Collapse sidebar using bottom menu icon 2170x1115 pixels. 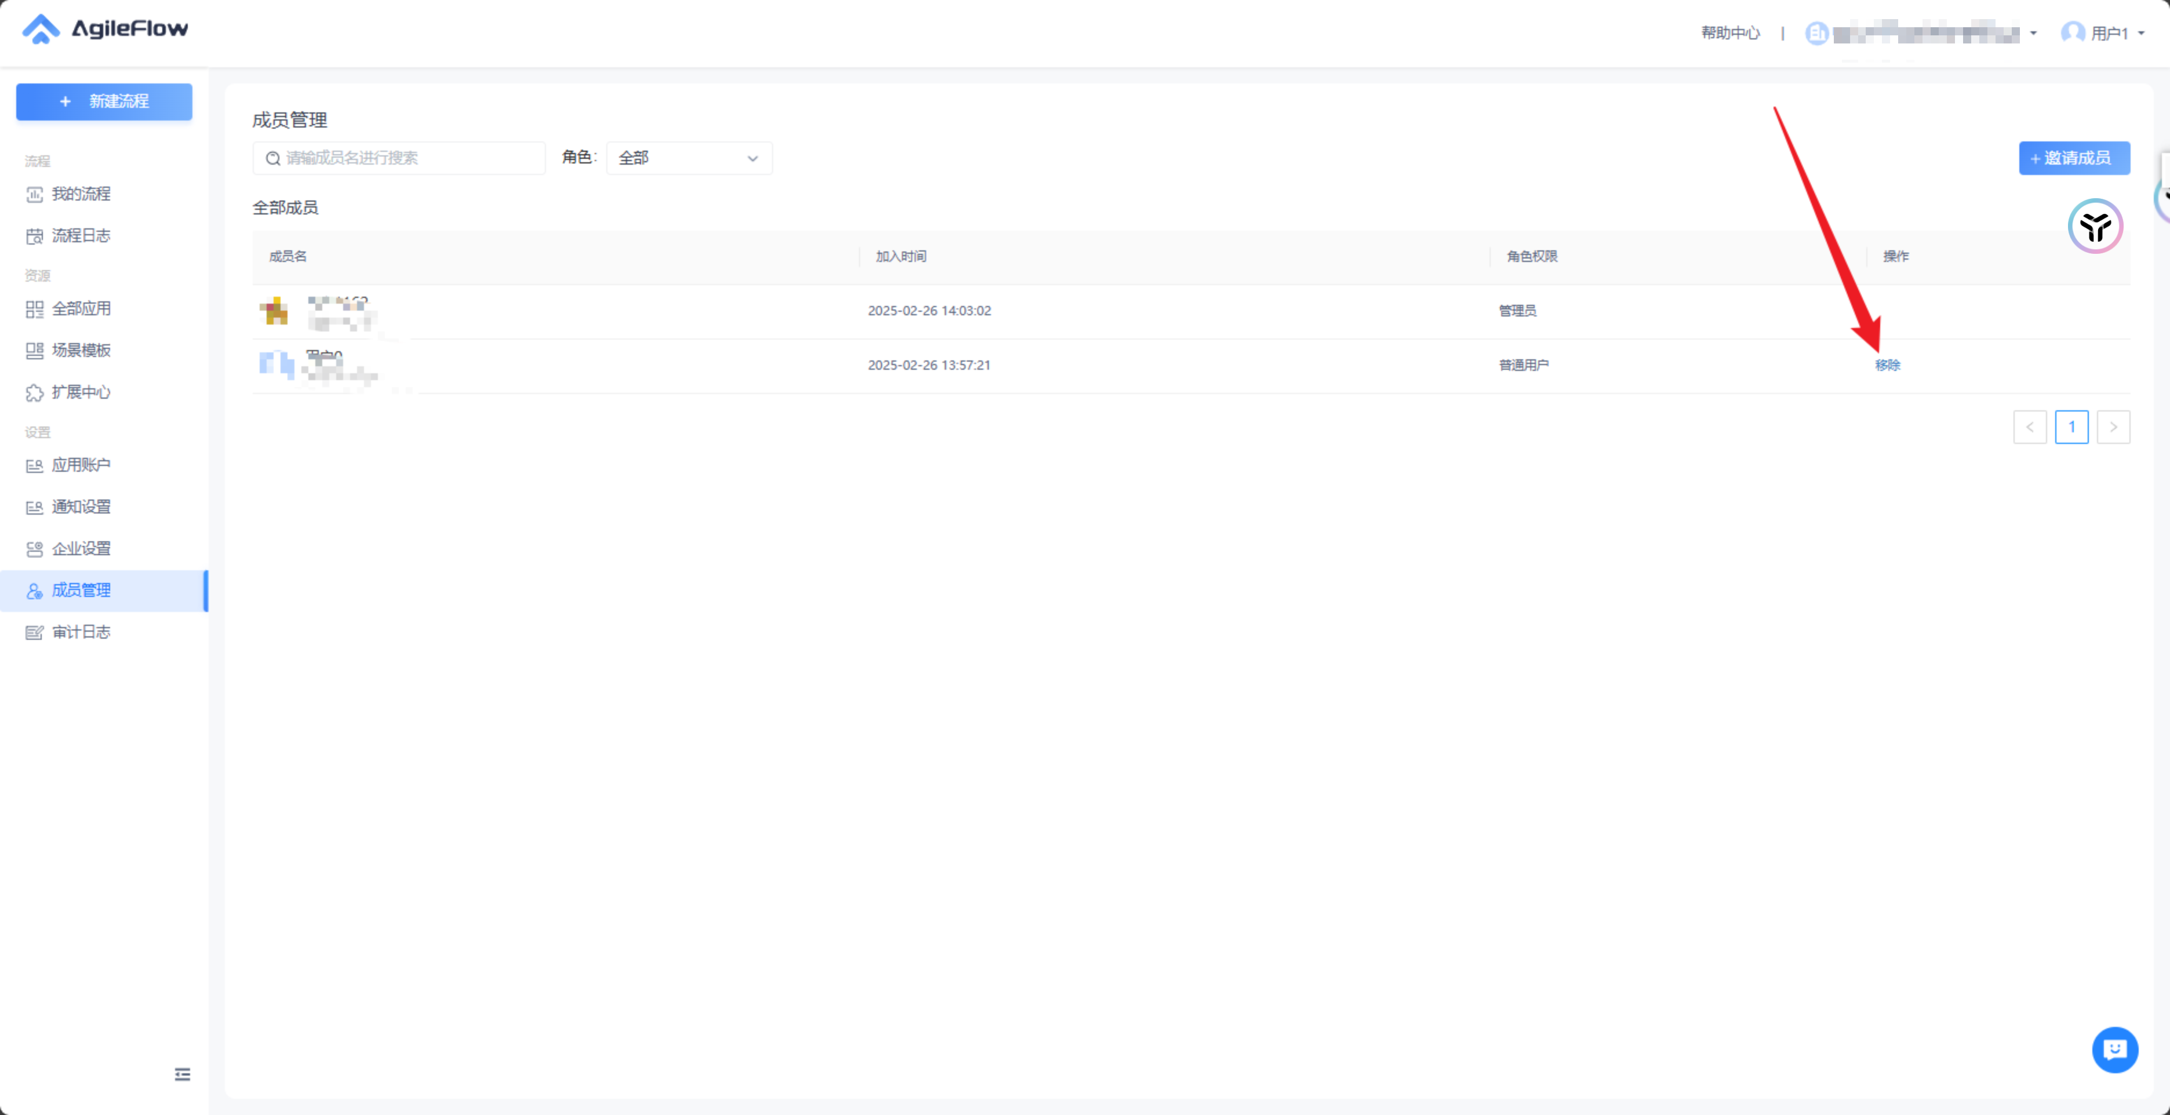(x=182, y=1074)
